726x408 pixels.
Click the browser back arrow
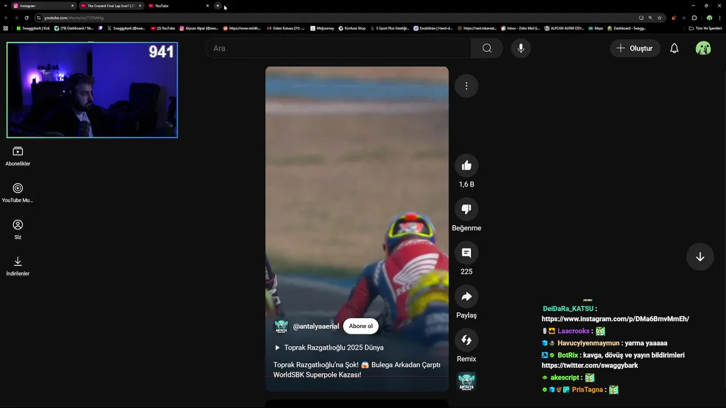[x=6, y=18]
